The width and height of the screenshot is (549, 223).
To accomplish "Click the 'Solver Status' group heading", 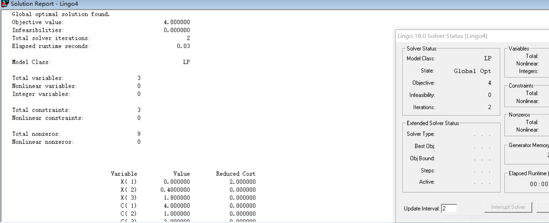I will pos(421,48).
